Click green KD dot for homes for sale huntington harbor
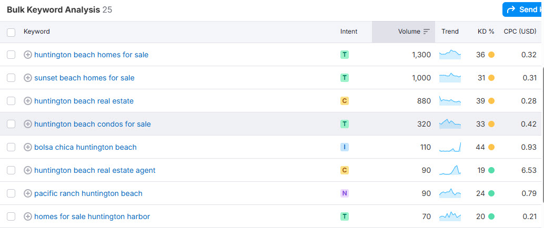544x228 pixels. (491, 216)
